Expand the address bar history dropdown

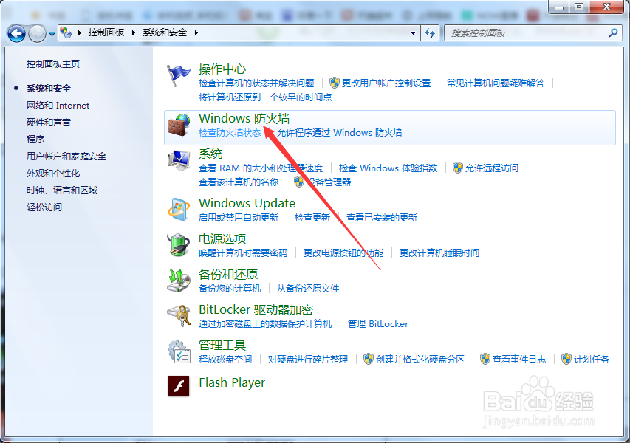point(413,33)
